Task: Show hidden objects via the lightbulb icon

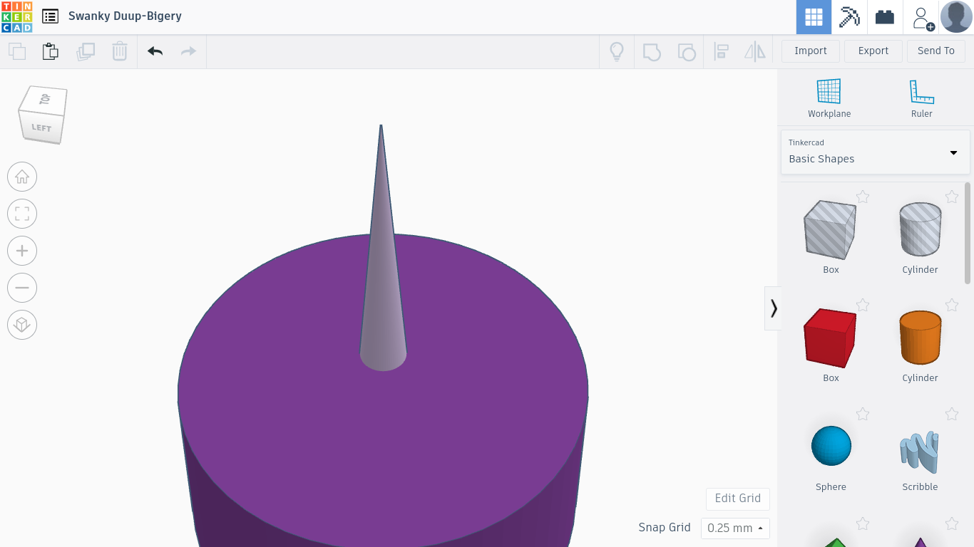Action: 617,51
